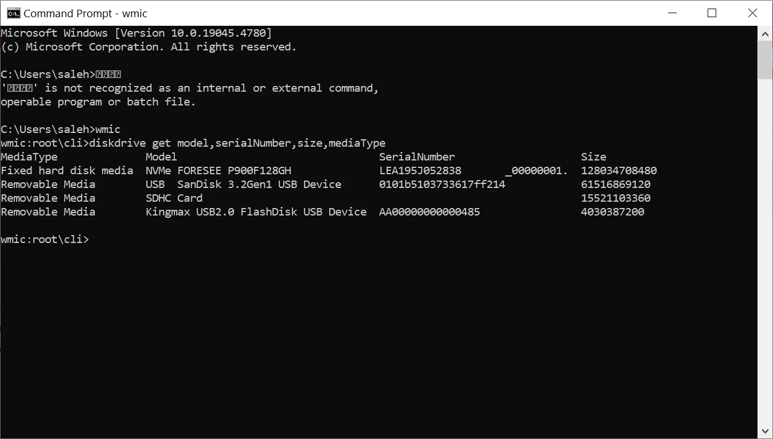Maximize the Command Prompt window
The width and height of the screenshot is (773, 439).
(x=712, y=13)
